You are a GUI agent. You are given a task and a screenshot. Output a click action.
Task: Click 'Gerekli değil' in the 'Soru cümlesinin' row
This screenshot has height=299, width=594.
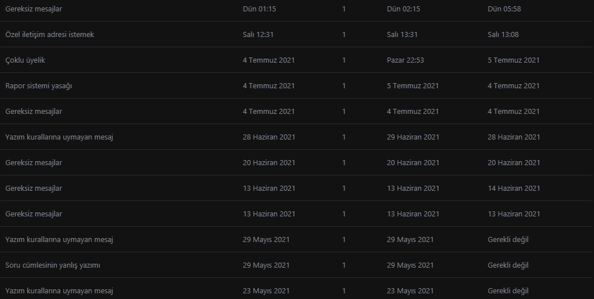click(x=508, y=265)
